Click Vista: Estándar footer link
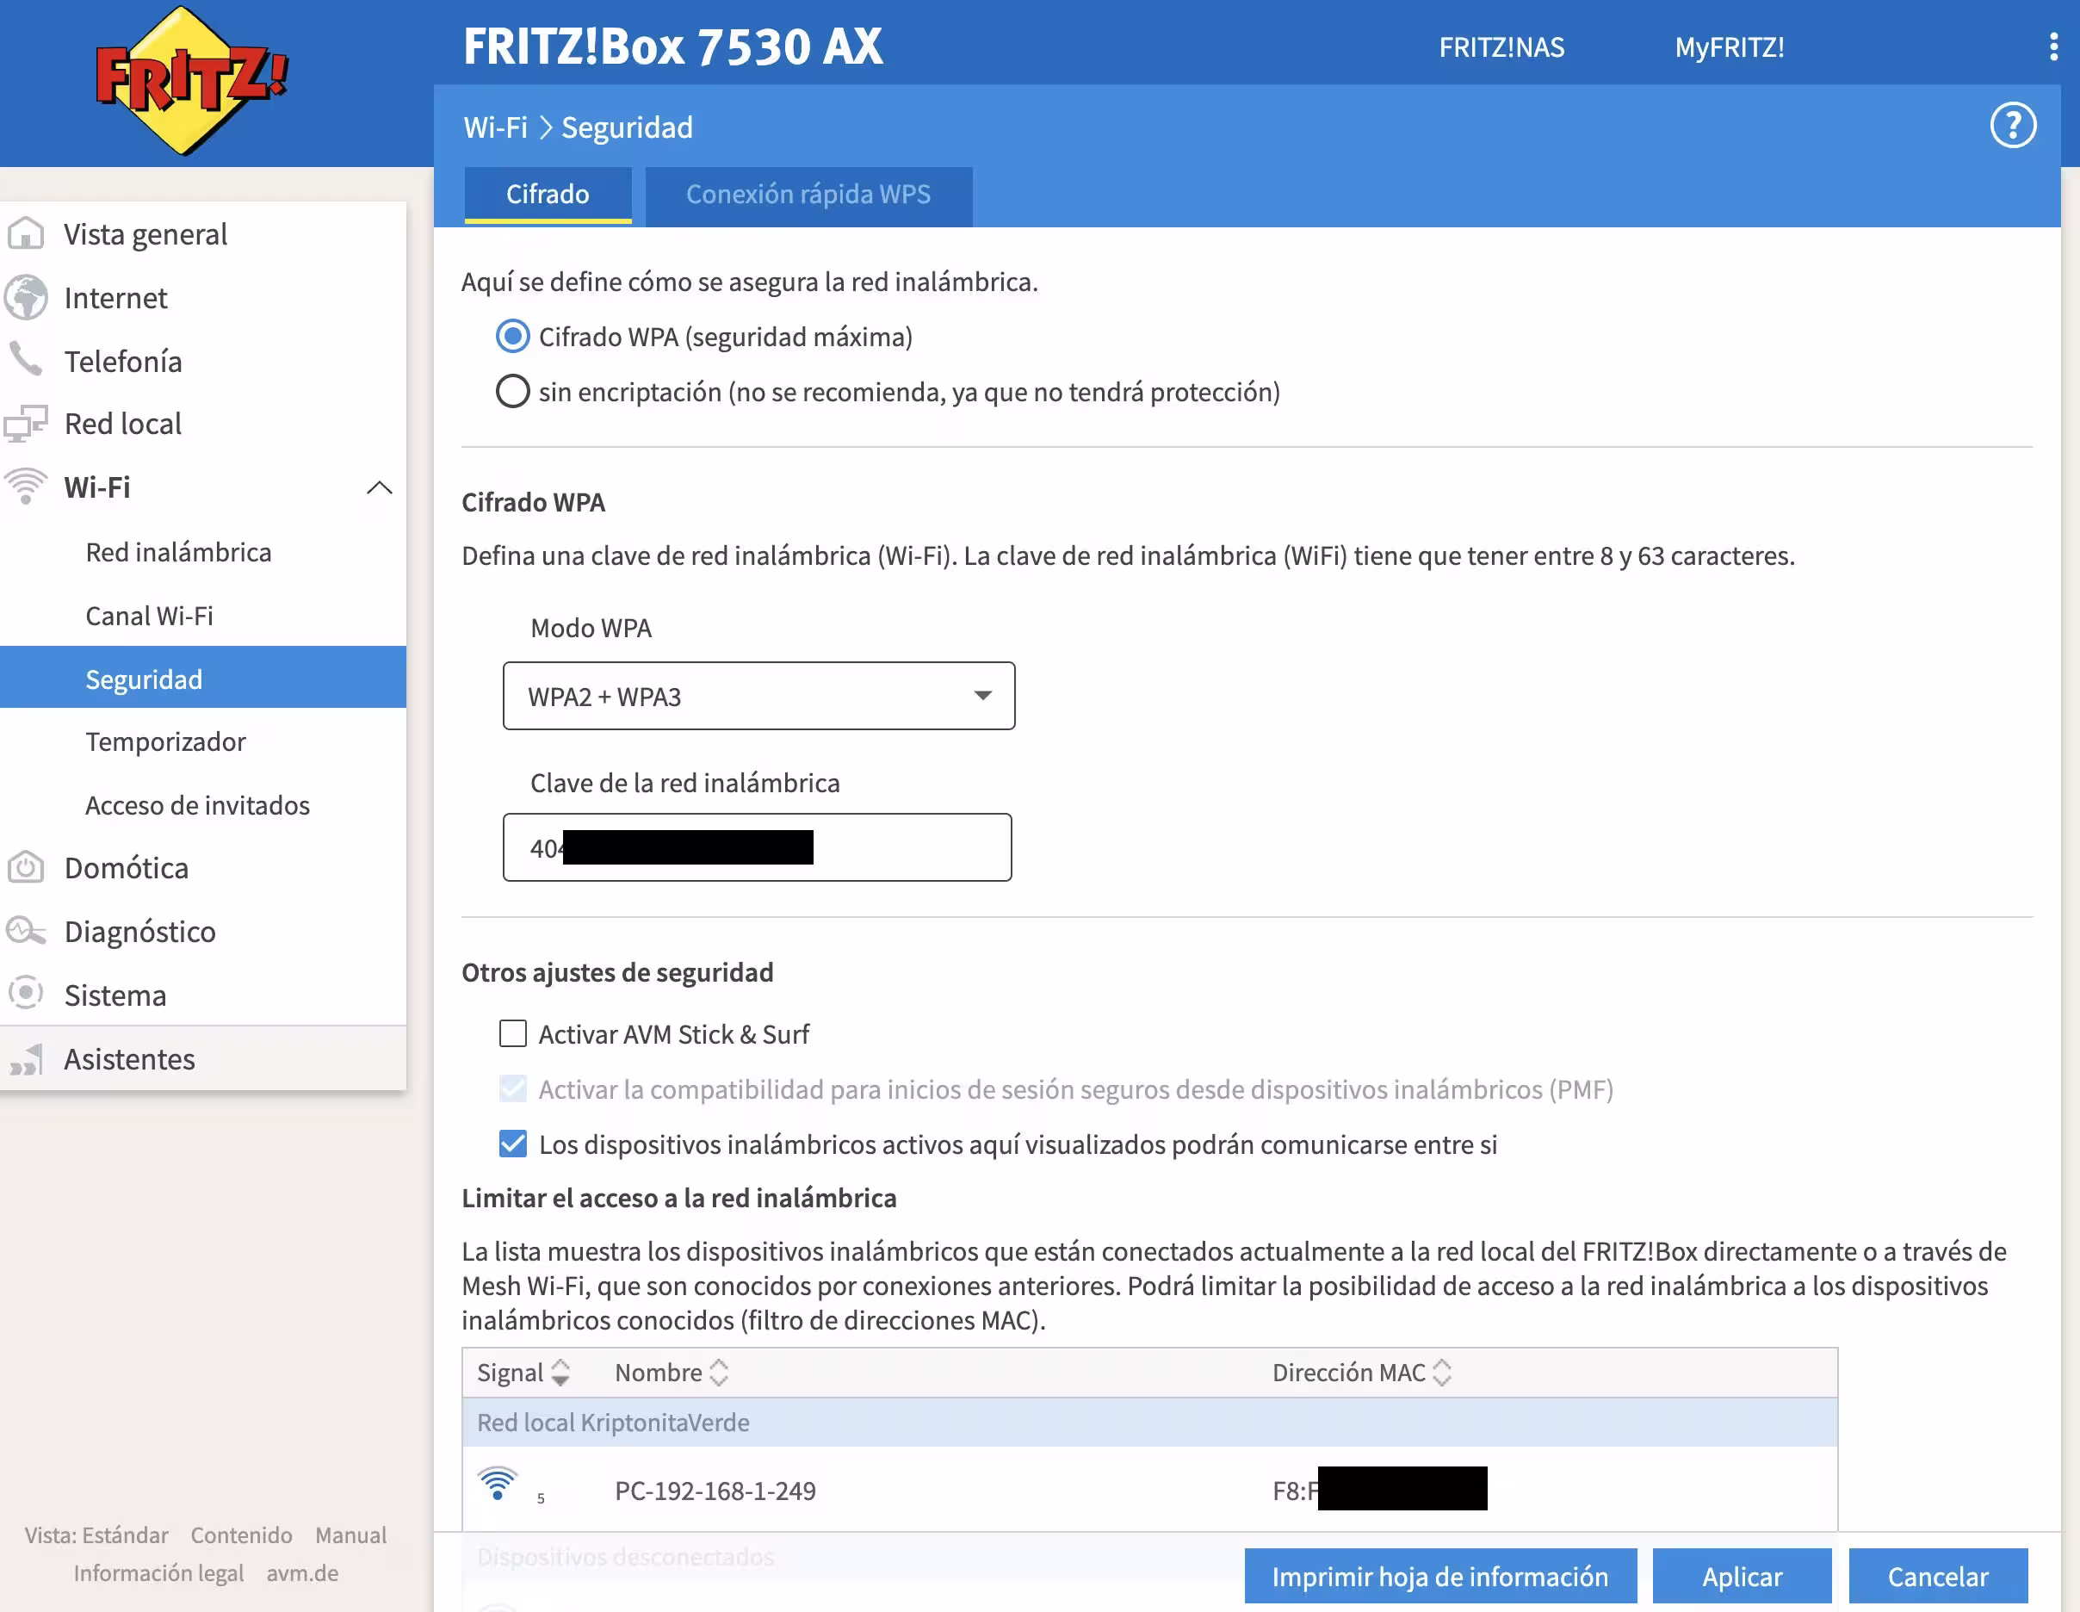 coord(96,1534)
